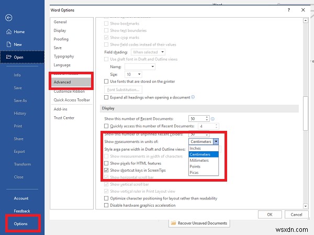Image resolution: width=314 pixels, height=235 pixels.
Task: Enable Expand all headings when opening document
Action: (x=106, y=97)
